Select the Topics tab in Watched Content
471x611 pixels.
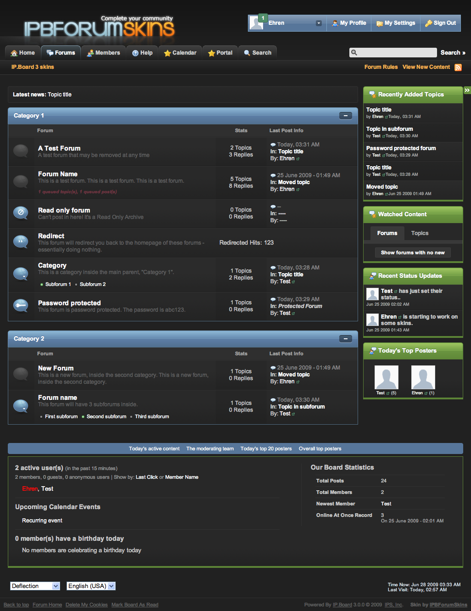(420, 233)
